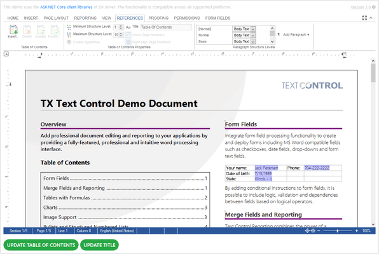
Task: Click the pilcrow icon beside Add Paragraph
Action: (279, 34)
